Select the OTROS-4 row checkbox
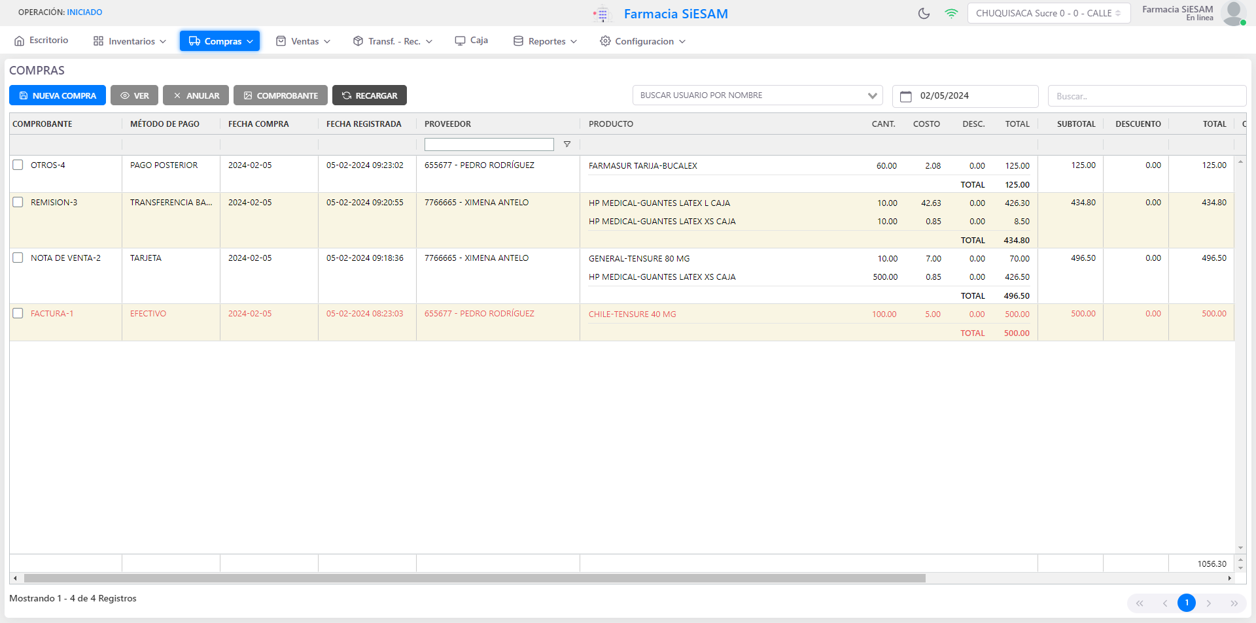The height and width of the screenshot is (623, 1256). (18, 165)
